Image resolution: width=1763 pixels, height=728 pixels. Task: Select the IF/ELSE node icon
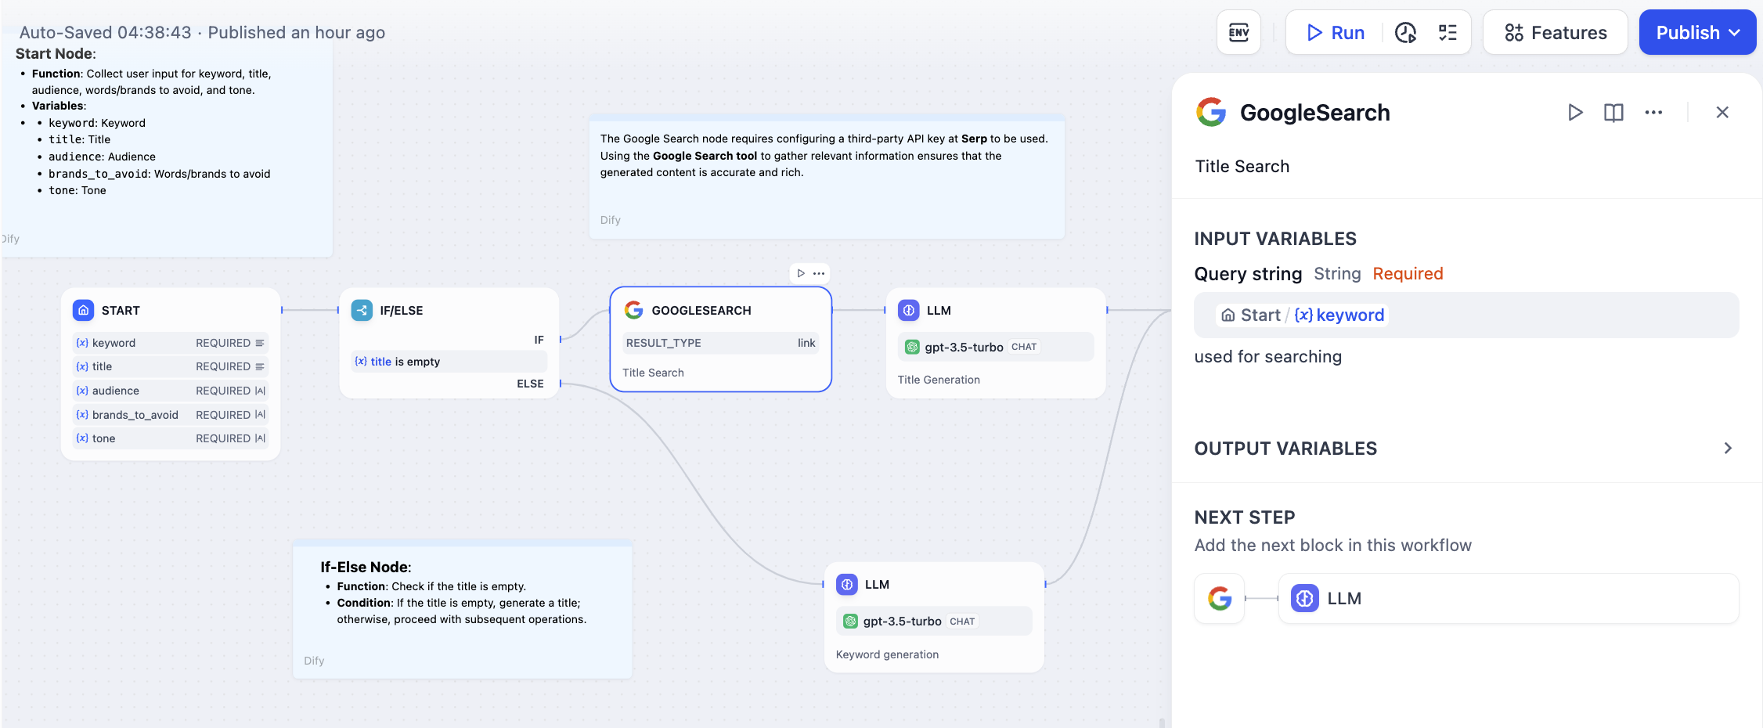(362, 311)
